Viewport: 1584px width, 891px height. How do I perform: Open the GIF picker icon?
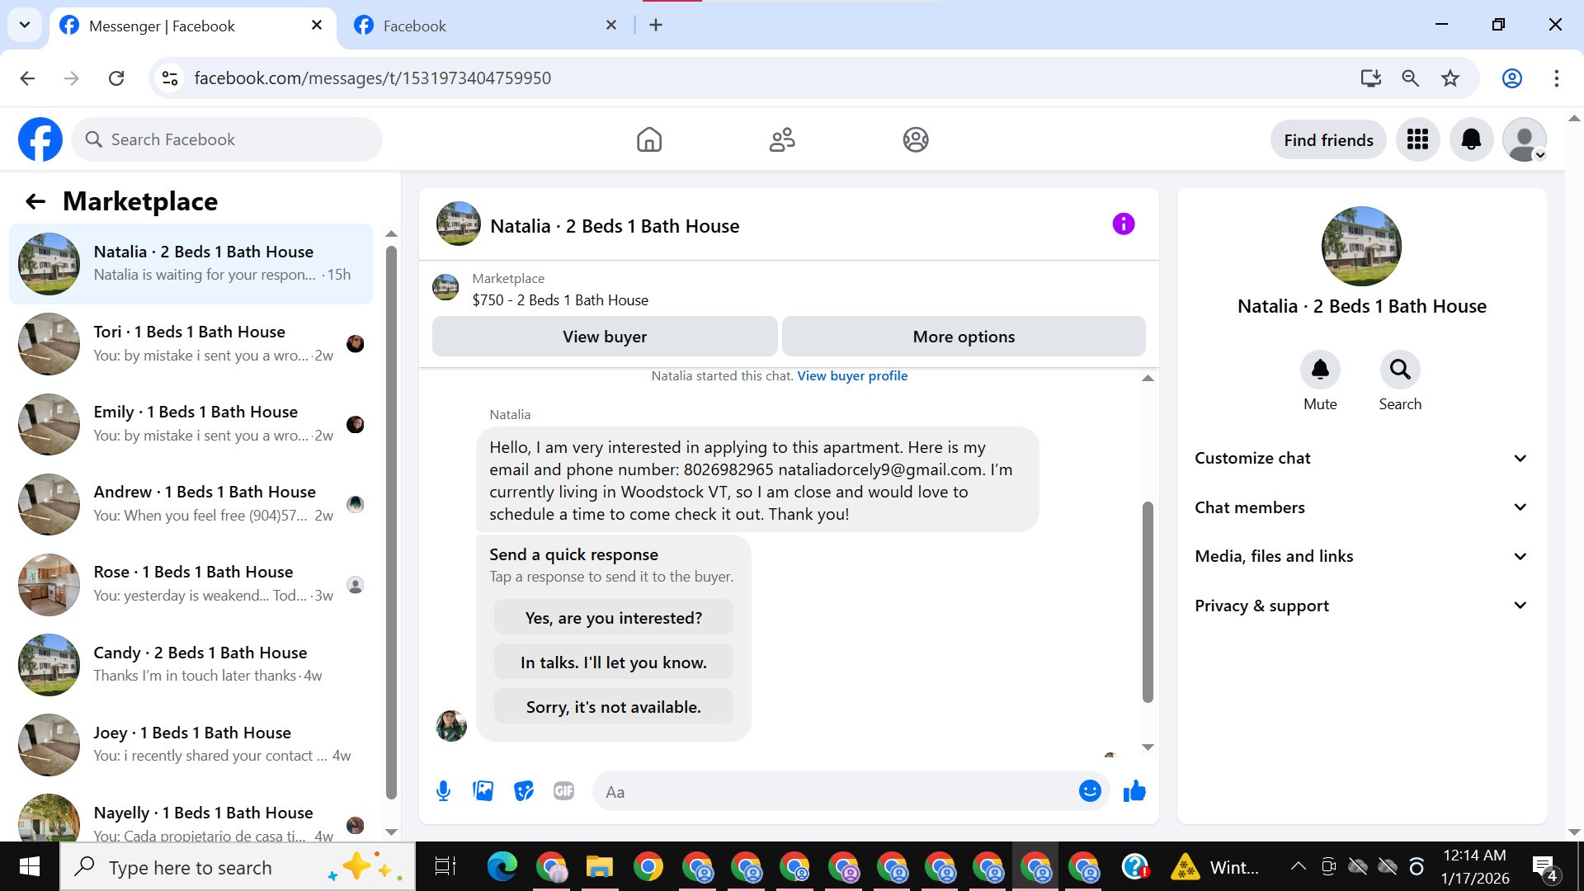coord(563,791)
